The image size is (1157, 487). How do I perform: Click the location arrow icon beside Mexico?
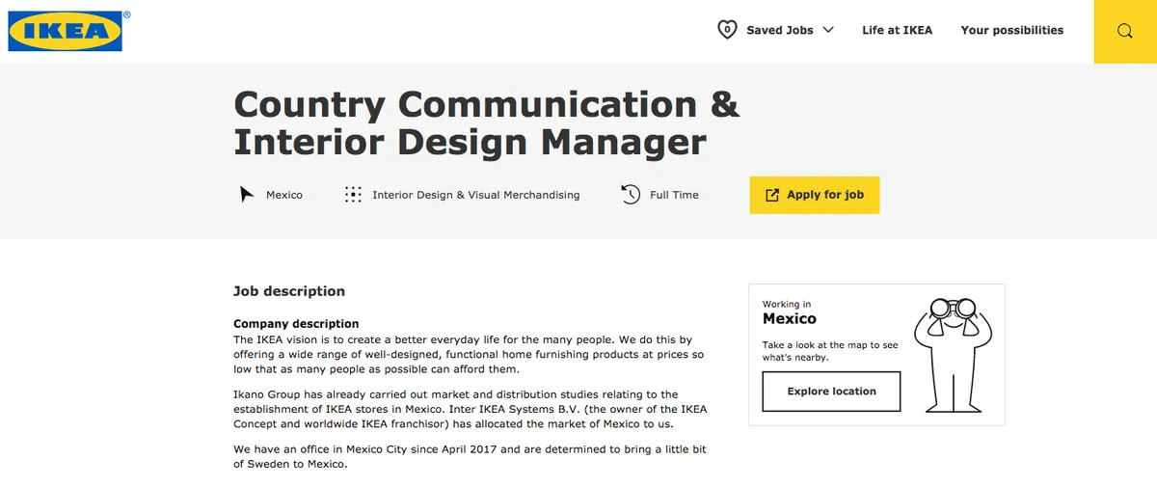(246, 195)
